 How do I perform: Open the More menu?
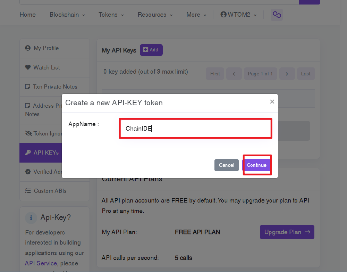point(196,15)
